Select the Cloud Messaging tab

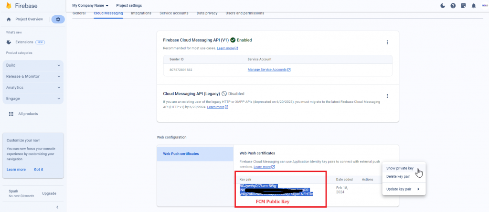click(x=108, y=13)
